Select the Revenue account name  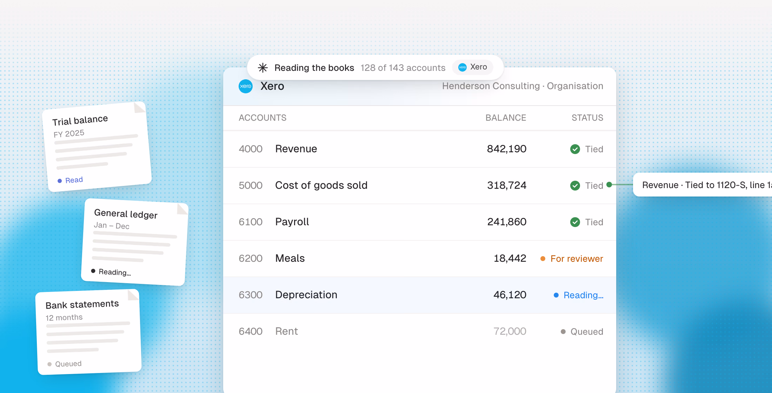[x=296, y=149]
